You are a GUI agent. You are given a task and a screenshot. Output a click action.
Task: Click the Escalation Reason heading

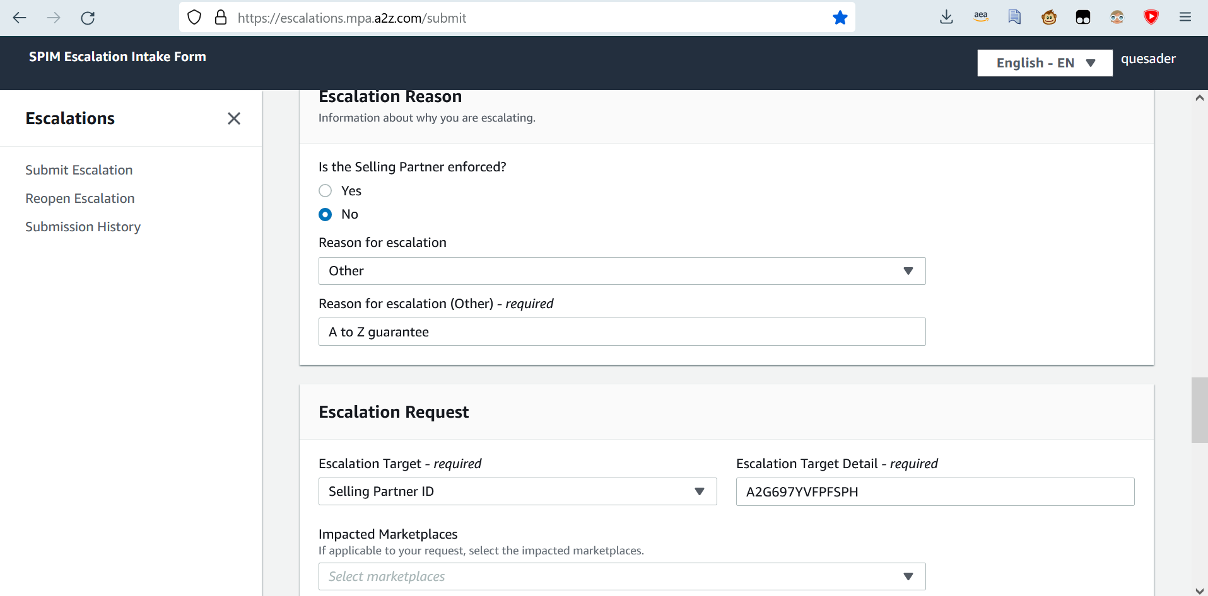[390, 96]
